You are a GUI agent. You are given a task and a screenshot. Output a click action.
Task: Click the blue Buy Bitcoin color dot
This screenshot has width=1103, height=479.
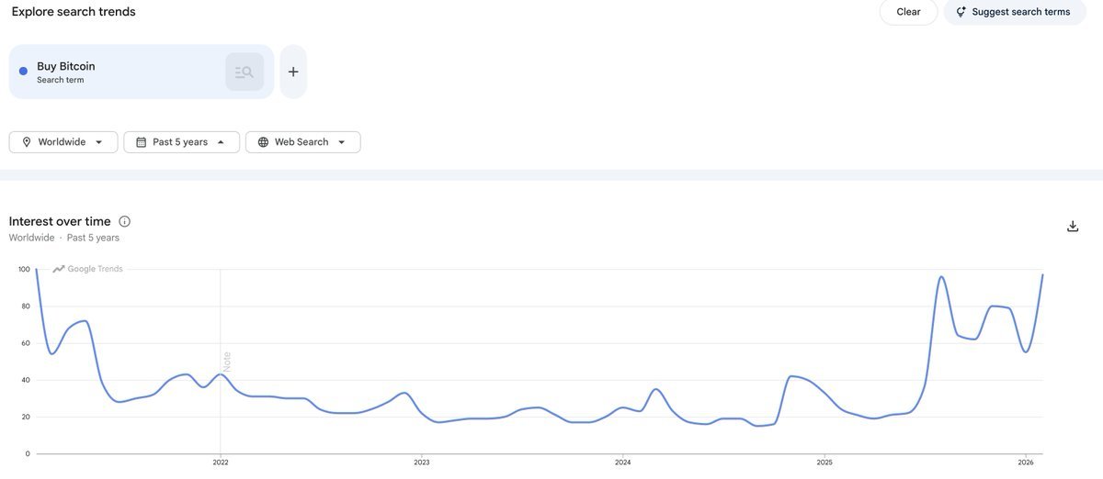tap(23, 72)
